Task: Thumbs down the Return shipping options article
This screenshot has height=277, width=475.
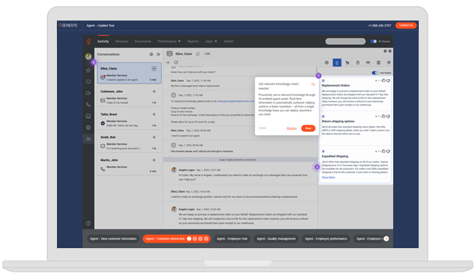Action: [x=388, y=116]
